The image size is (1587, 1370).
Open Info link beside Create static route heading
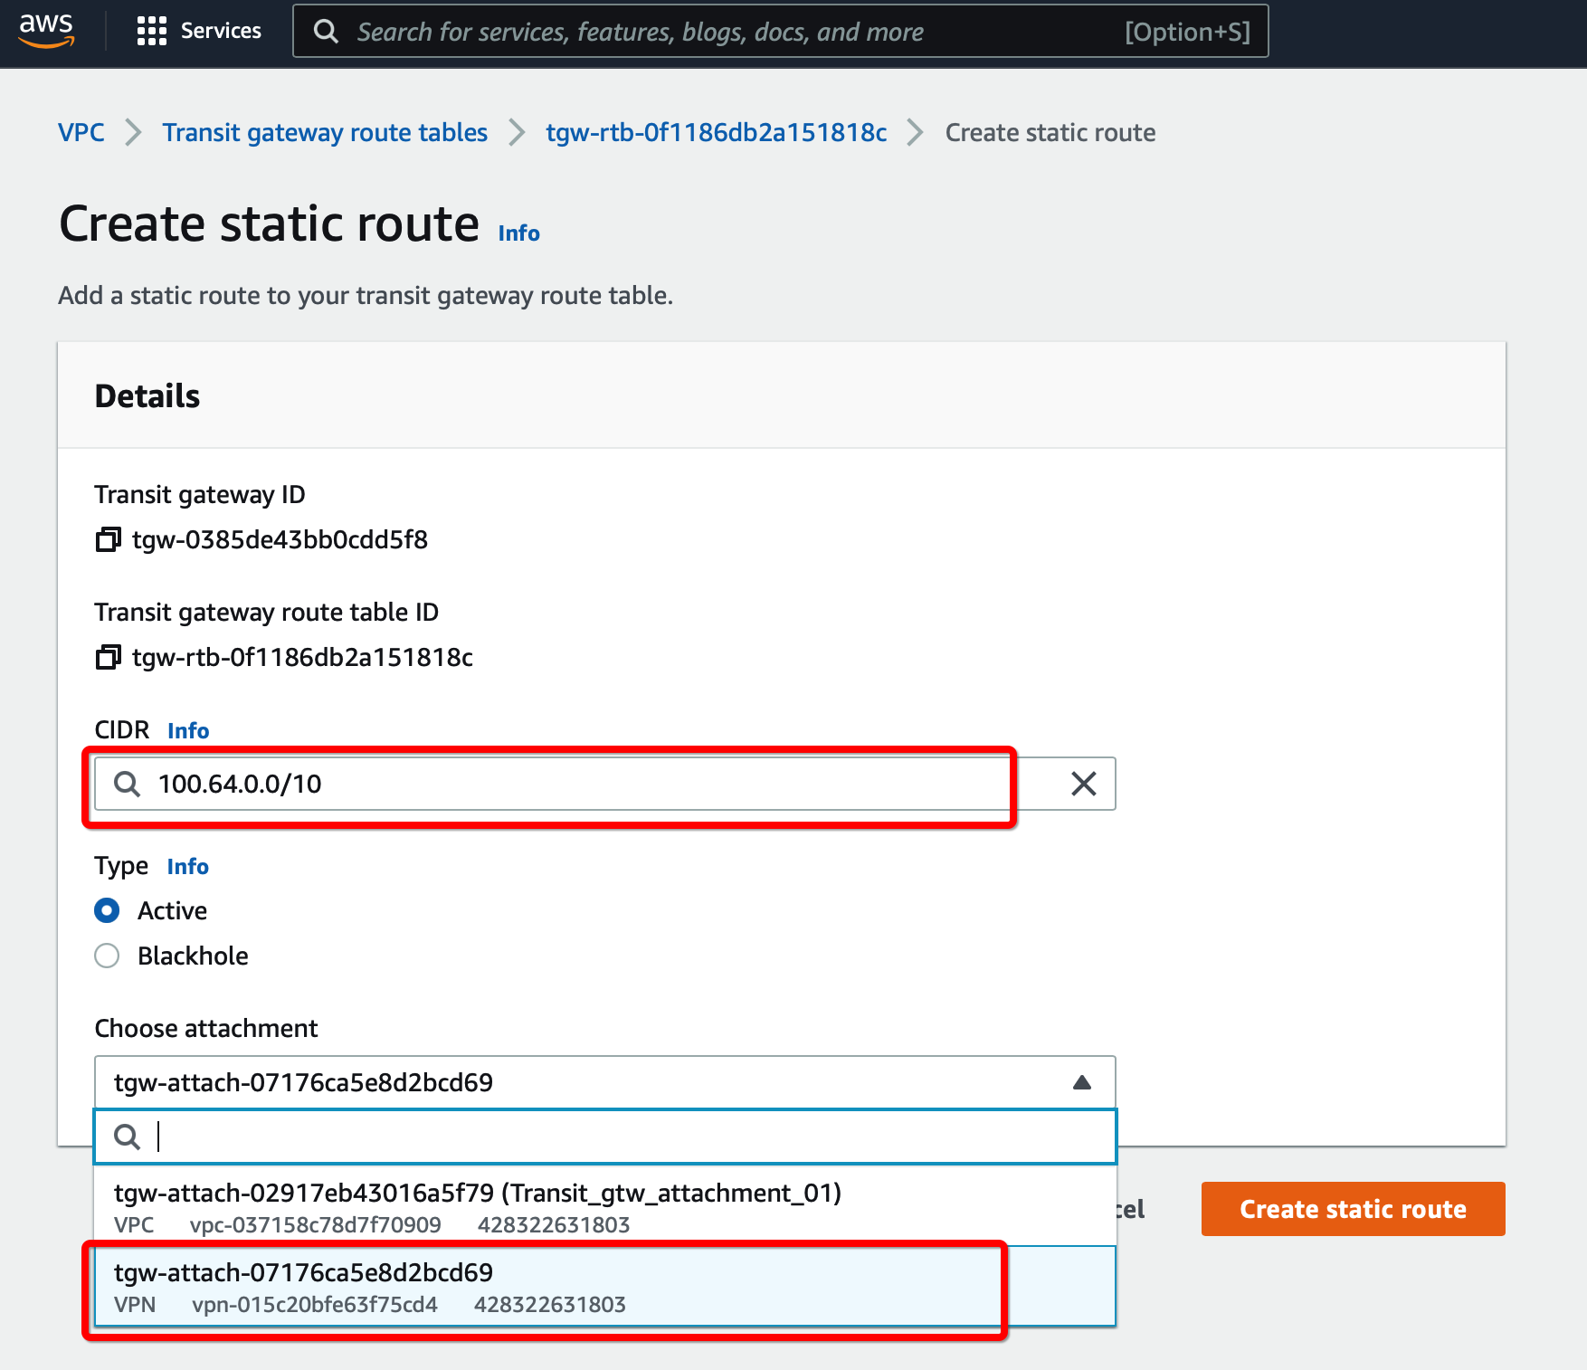coord(518,233)
